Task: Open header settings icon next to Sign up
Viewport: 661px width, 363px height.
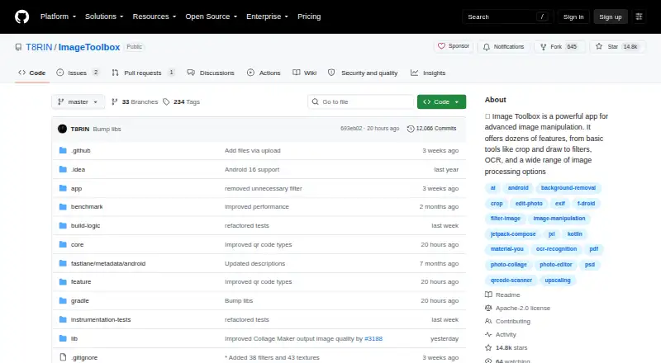Action: [639, 16]
